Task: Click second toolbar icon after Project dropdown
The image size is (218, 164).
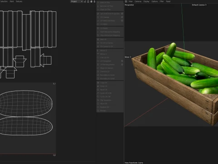Action: coord(88,1)
